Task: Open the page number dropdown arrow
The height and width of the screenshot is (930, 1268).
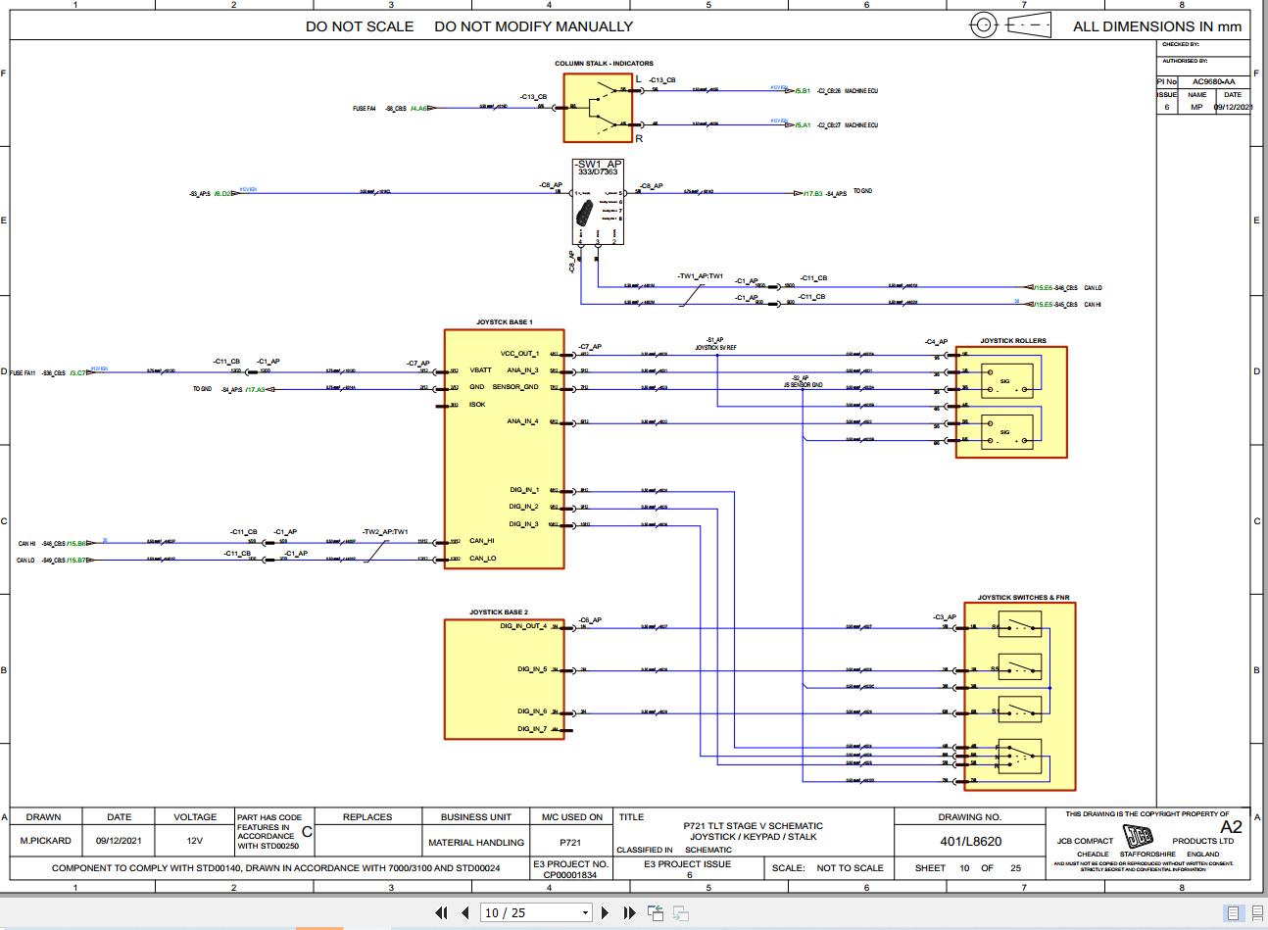Action: click(x=584, y=912)
